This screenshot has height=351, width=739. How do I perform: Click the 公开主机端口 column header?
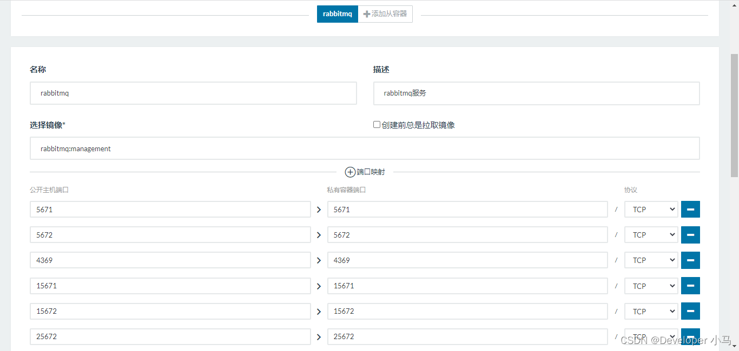pyautogui.click(x=49, y=190)
